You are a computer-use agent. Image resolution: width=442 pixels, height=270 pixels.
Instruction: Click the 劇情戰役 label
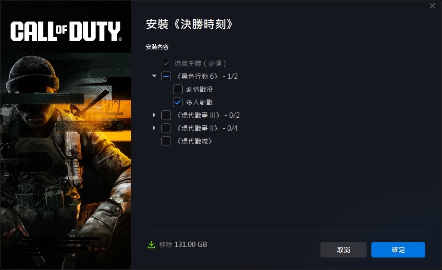point(199,89)
